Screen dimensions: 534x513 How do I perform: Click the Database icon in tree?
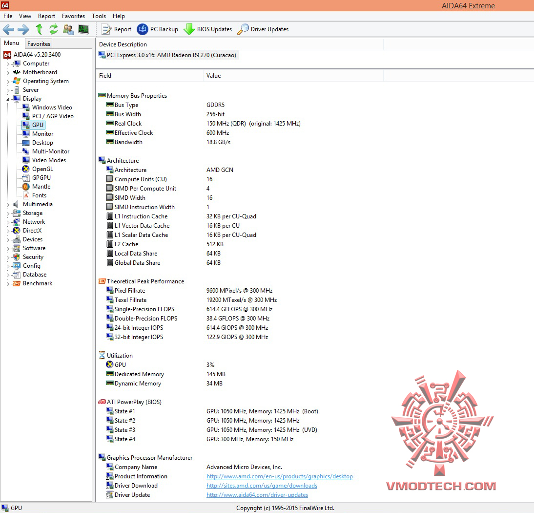tap(16, 275)
